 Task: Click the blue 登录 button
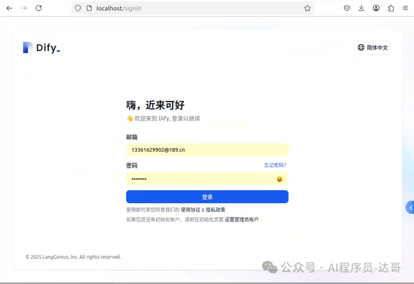pyautogui.click(x=207, y=197)
